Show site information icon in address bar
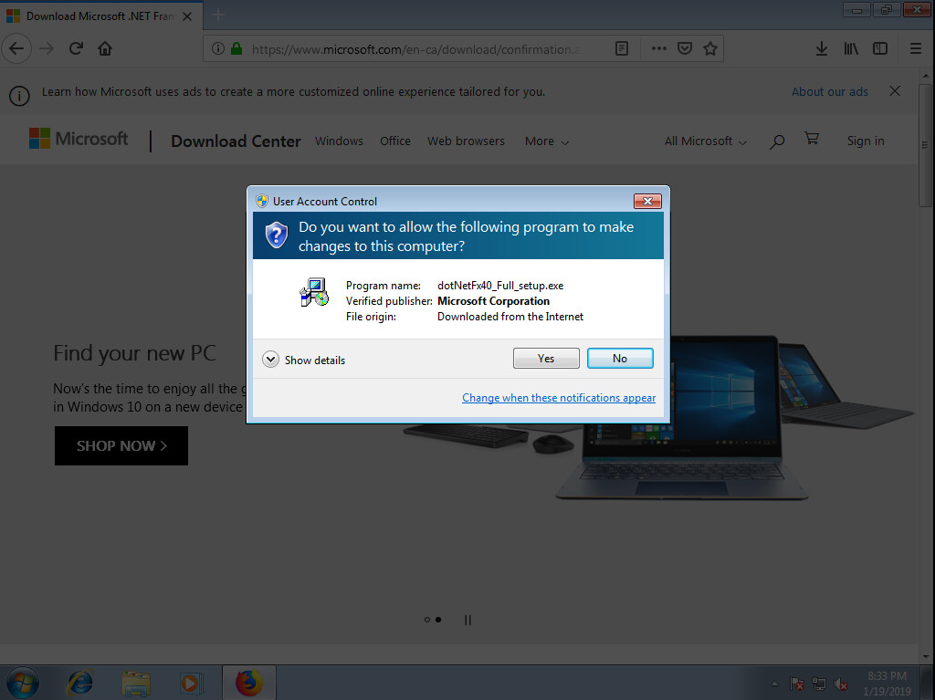Viewport: 935px width, 700px height. point(218,49)
